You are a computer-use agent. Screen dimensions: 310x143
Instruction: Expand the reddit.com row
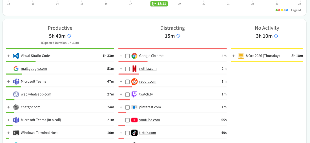121,82
